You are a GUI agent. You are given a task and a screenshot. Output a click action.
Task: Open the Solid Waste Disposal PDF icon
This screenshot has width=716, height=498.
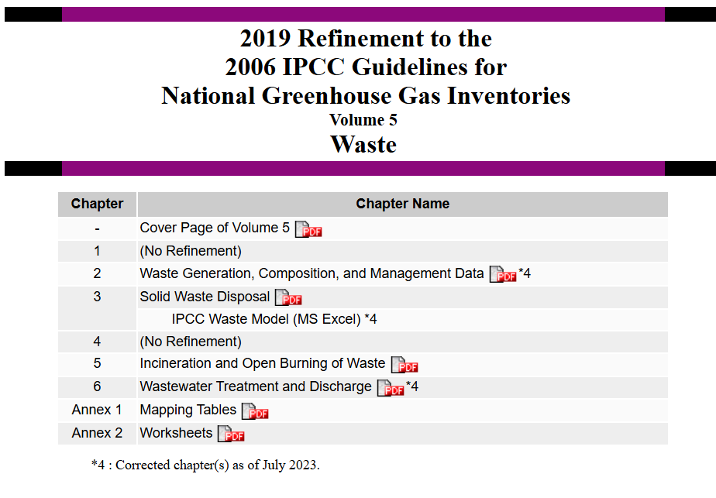tap(288, 297)
